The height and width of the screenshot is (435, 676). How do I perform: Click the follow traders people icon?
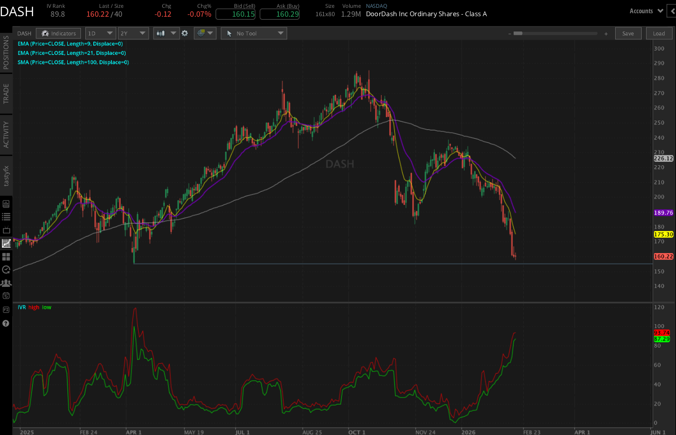click(x=6, y=283)
